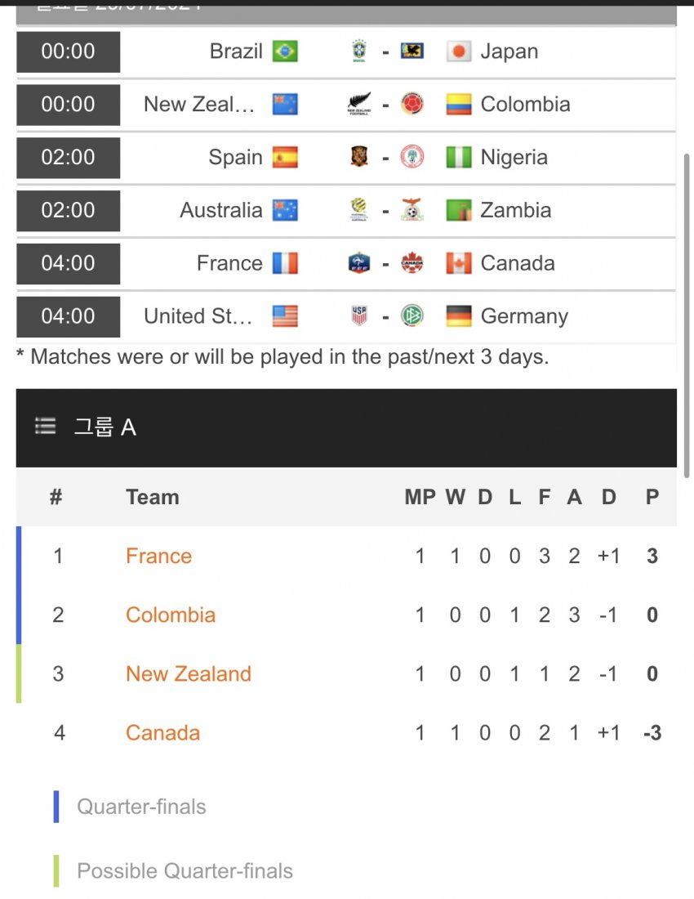Open the list icon beside 그룹 A
Screen dimensions: 694x899
(x=46, y=426)
